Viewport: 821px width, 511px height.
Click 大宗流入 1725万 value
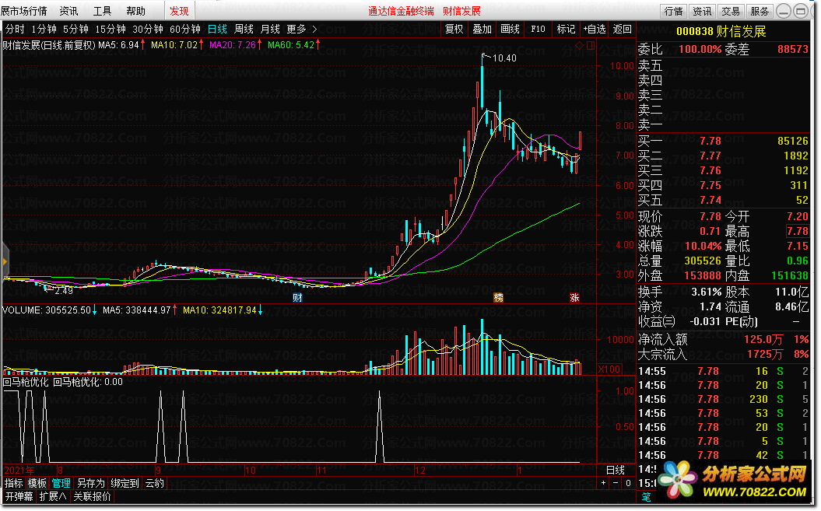coord(764,355)
